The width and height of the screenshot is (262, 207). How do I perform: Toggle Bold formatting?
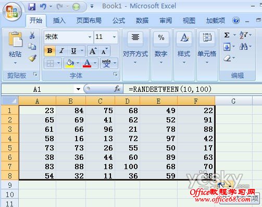[49, 51]
